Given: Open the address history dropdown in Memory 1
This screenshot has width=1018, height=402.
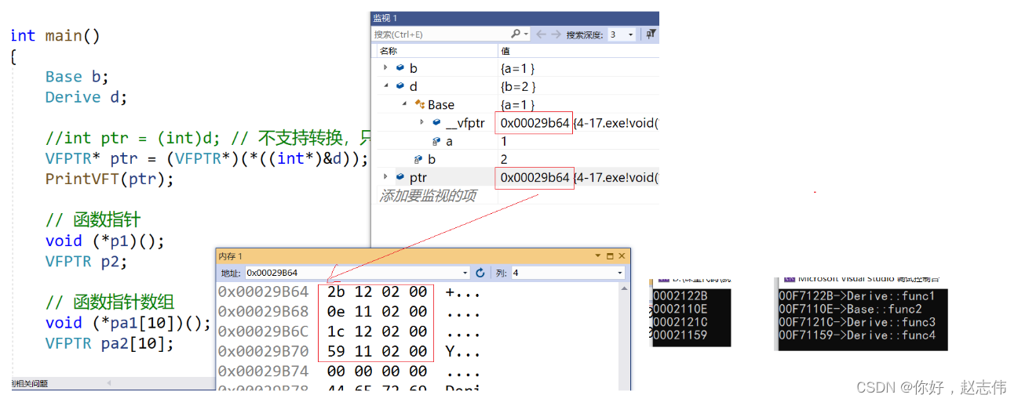Looking at the screenshot, I should (464, 273).
